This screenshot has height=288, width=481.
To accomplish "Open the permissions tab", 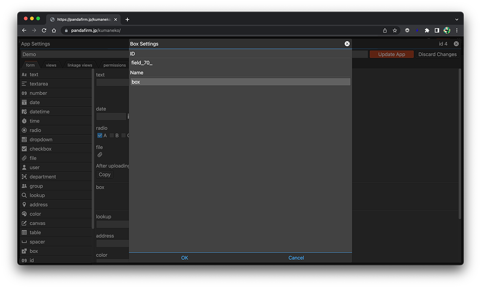I will point(114,65).
